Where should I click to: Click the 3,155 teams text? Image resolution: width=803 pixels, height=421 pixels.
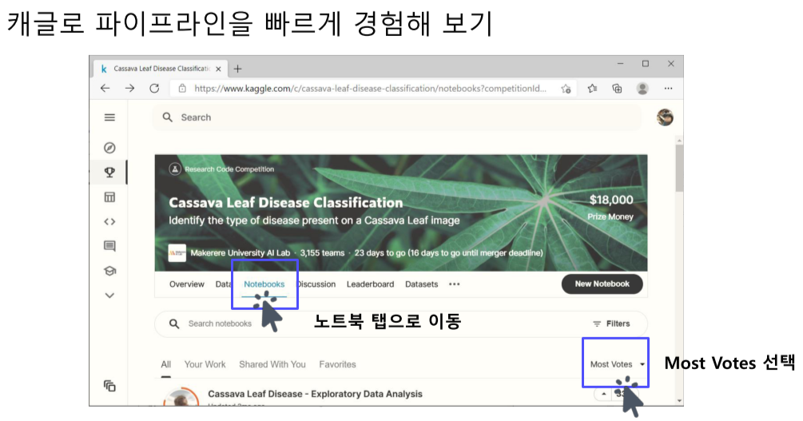coord(322,253)
